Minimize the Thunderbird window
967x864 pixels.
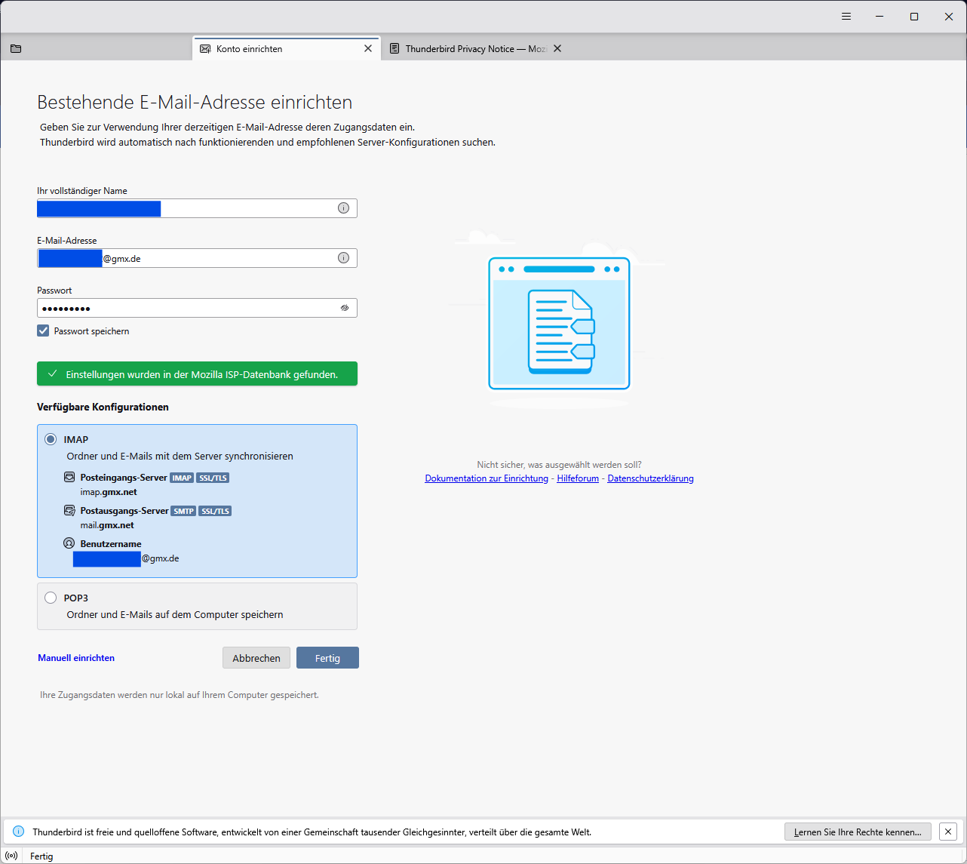880,17
